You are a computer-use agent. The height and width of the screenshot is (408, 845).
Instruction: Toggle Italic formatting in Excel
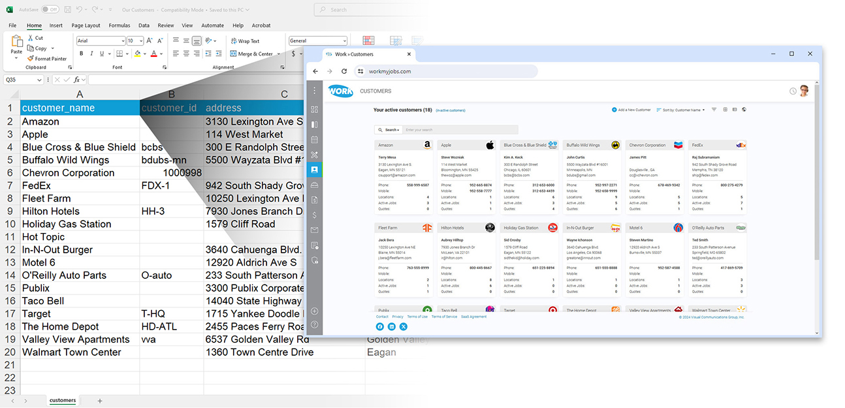92,54
